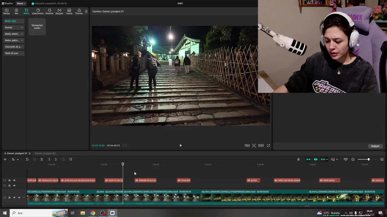Click the Değiştir button
Viewport: 387px width, 217px height.
(375, 146)
